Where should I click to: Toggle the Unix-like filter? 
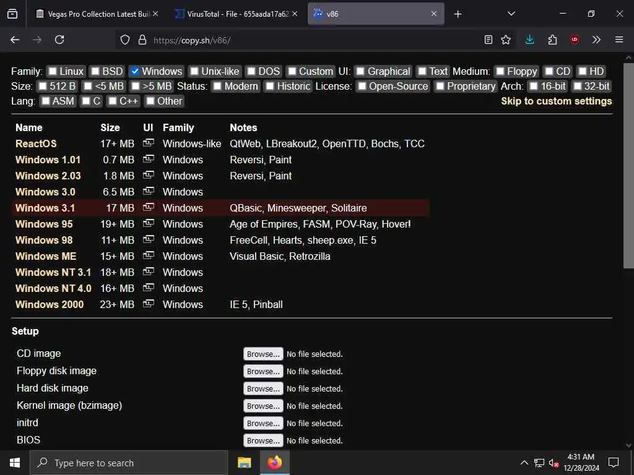pyautogui.click(x=194, y=72)
